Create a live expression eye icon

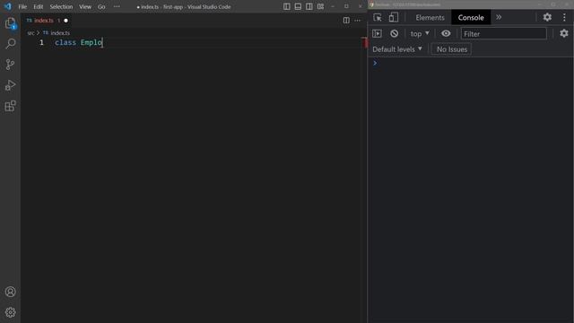(x=446, y=34)
